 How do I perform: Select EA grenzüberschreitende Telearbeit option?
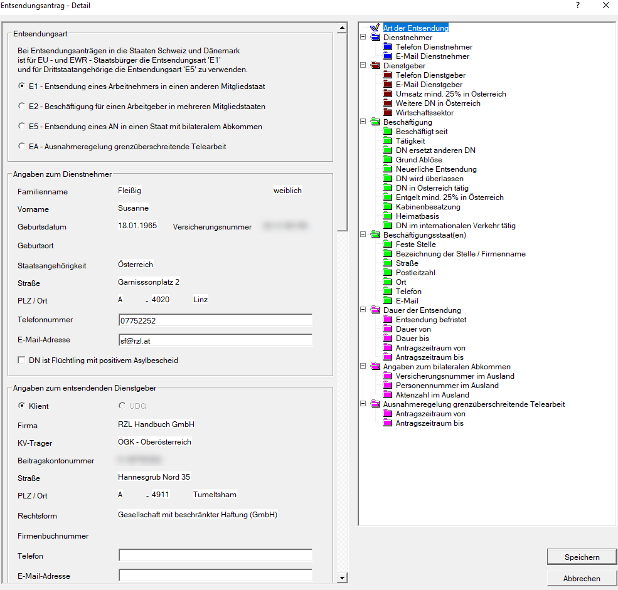(22, 146)
